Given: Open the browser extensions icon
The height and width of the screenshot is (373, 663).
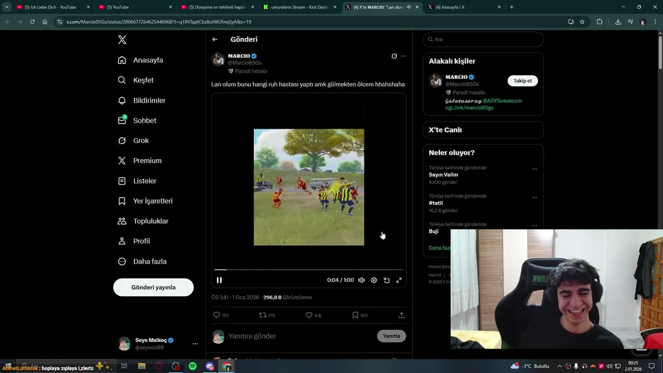Looking at the screenshot, I should (600, 22).
